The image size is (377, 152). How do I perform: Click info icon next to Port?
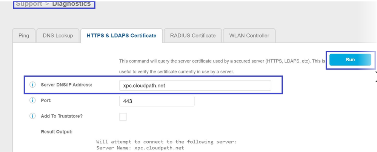[32, 101]
